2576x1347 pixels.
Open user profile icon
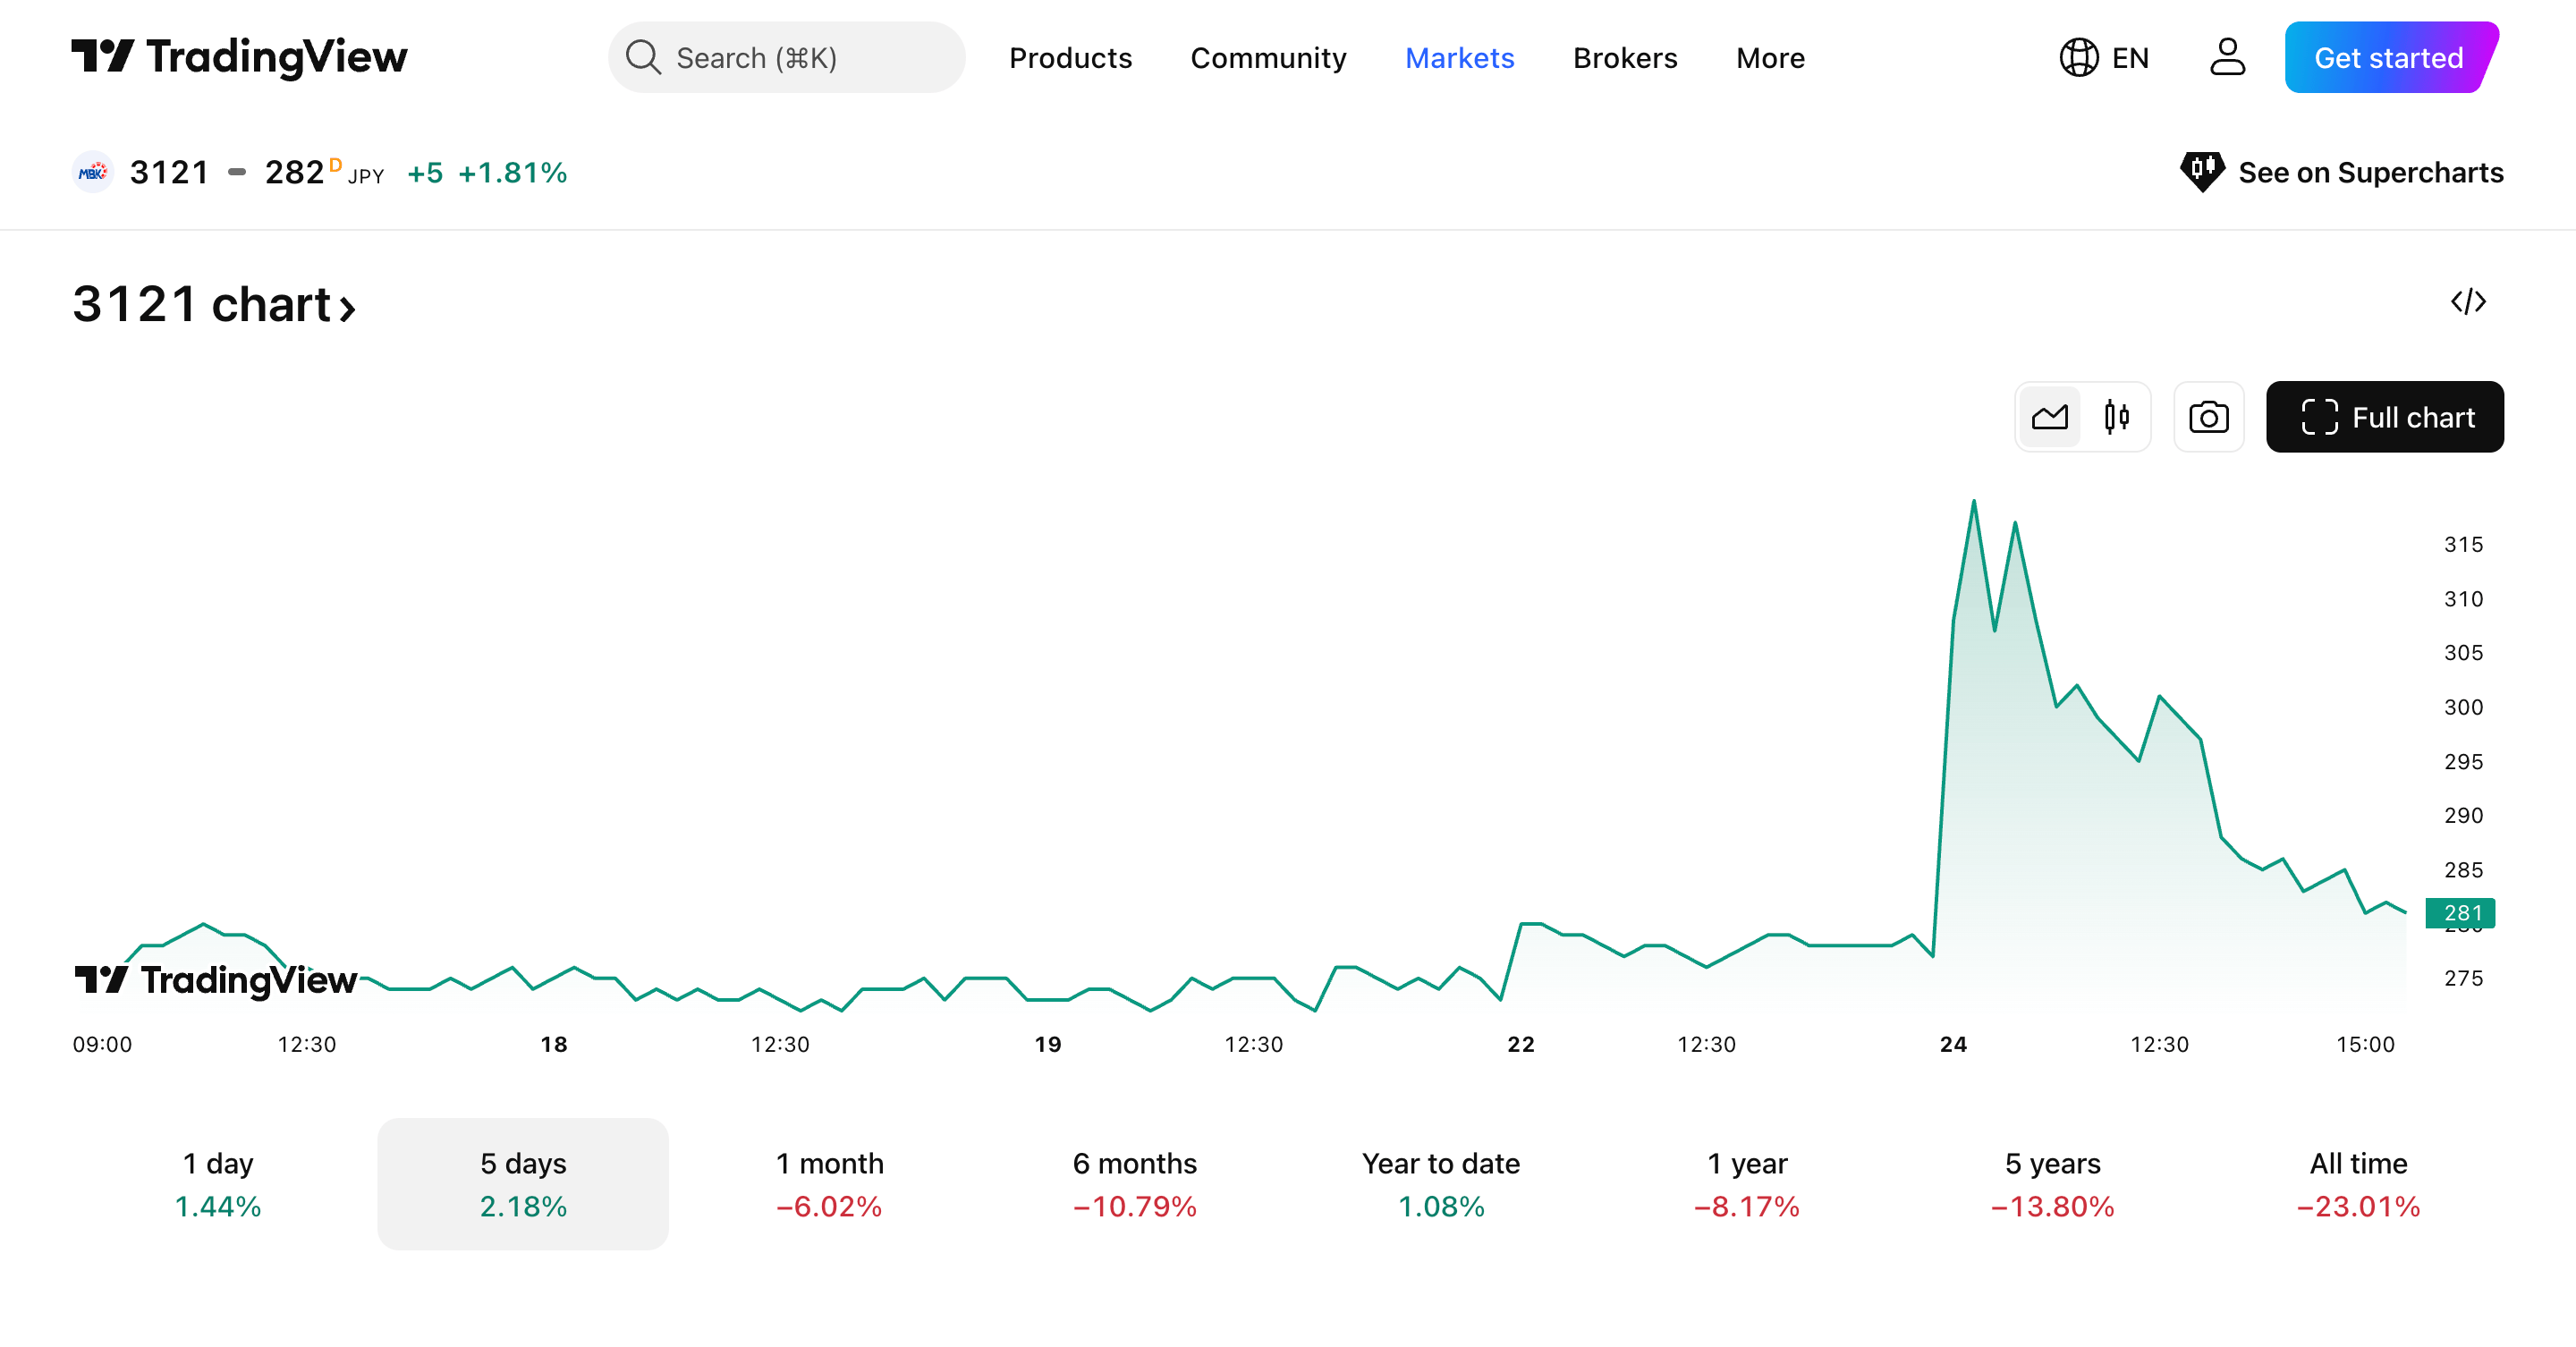(x=2226, y=57)
